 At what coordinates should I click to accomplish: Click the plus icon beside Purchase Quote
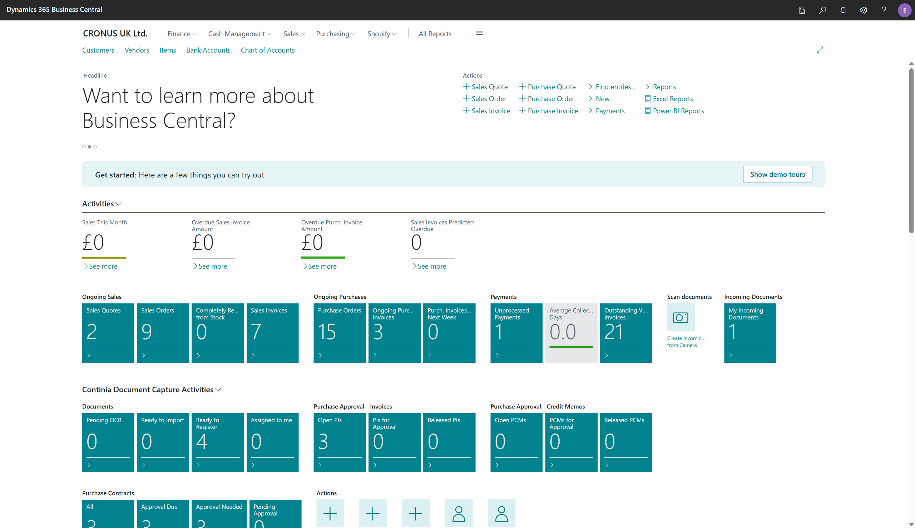(x=522, y=87)
